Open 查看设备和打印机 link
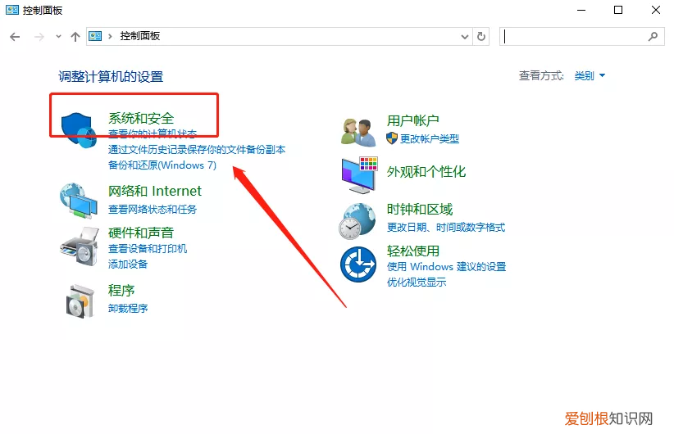674x434 pixels. [148, 249]
